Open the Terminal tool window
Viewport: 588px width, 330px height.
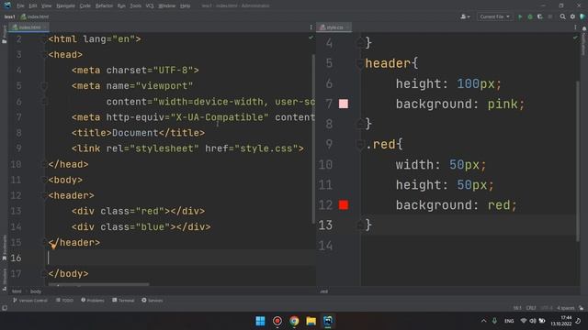[123, 301]
